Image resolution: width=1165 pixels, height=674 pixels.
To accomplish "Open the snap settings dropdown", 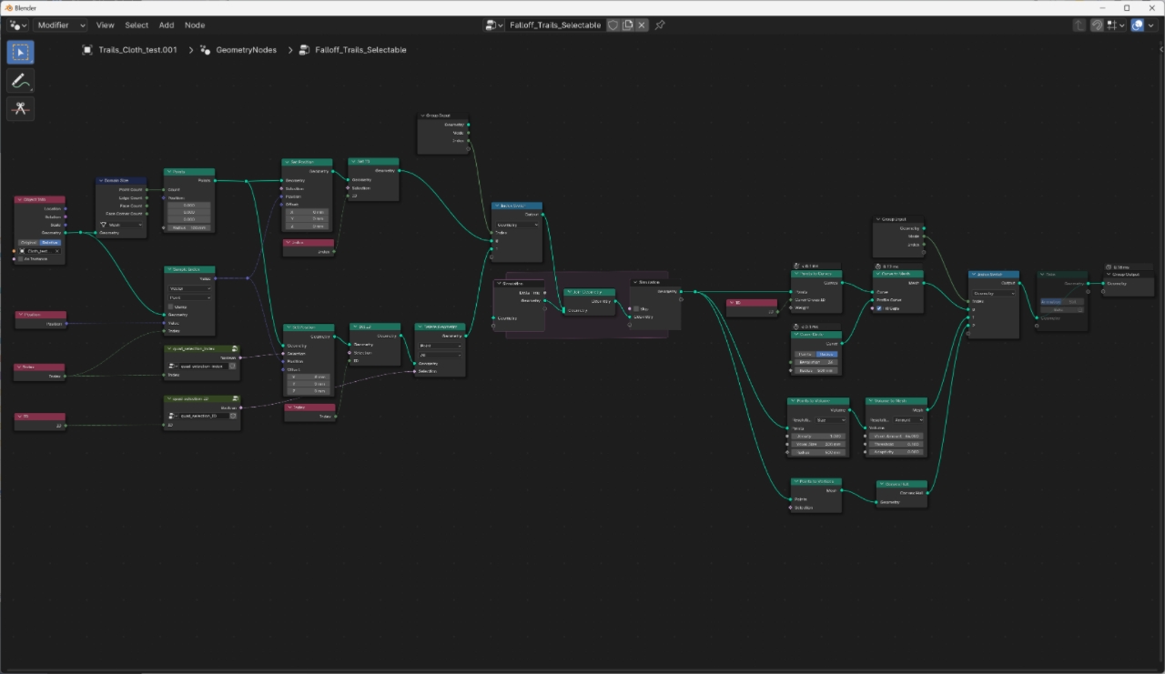I will click(1116, 25).
